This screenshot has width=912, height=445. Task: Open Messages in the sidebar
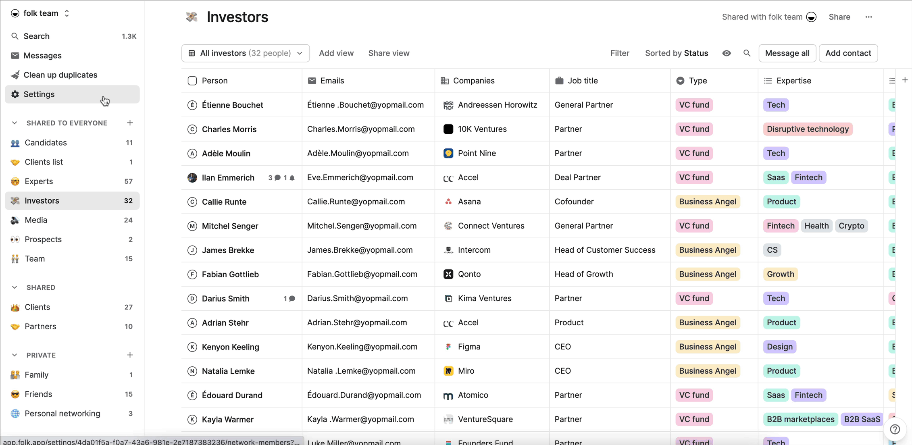(x=42, y=56)
